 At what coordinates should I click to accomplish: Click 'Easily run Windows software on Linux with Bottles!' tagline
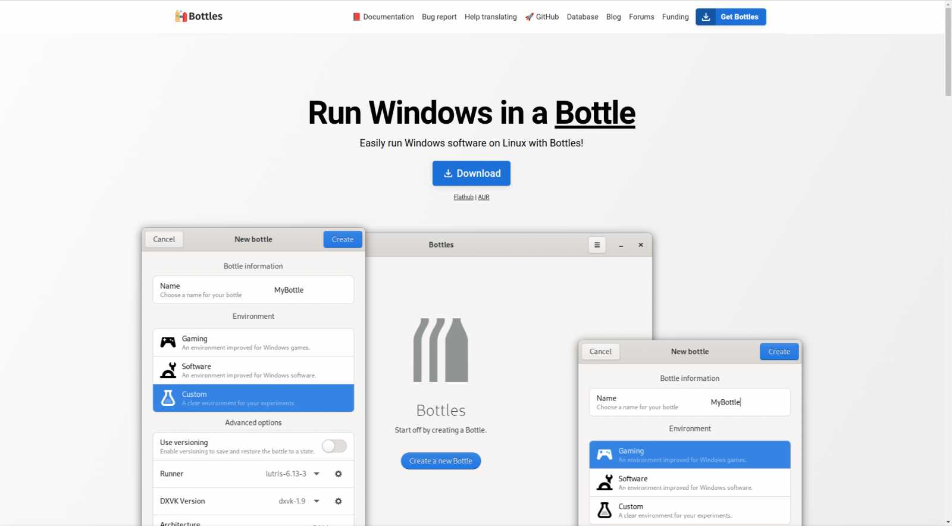471,143
